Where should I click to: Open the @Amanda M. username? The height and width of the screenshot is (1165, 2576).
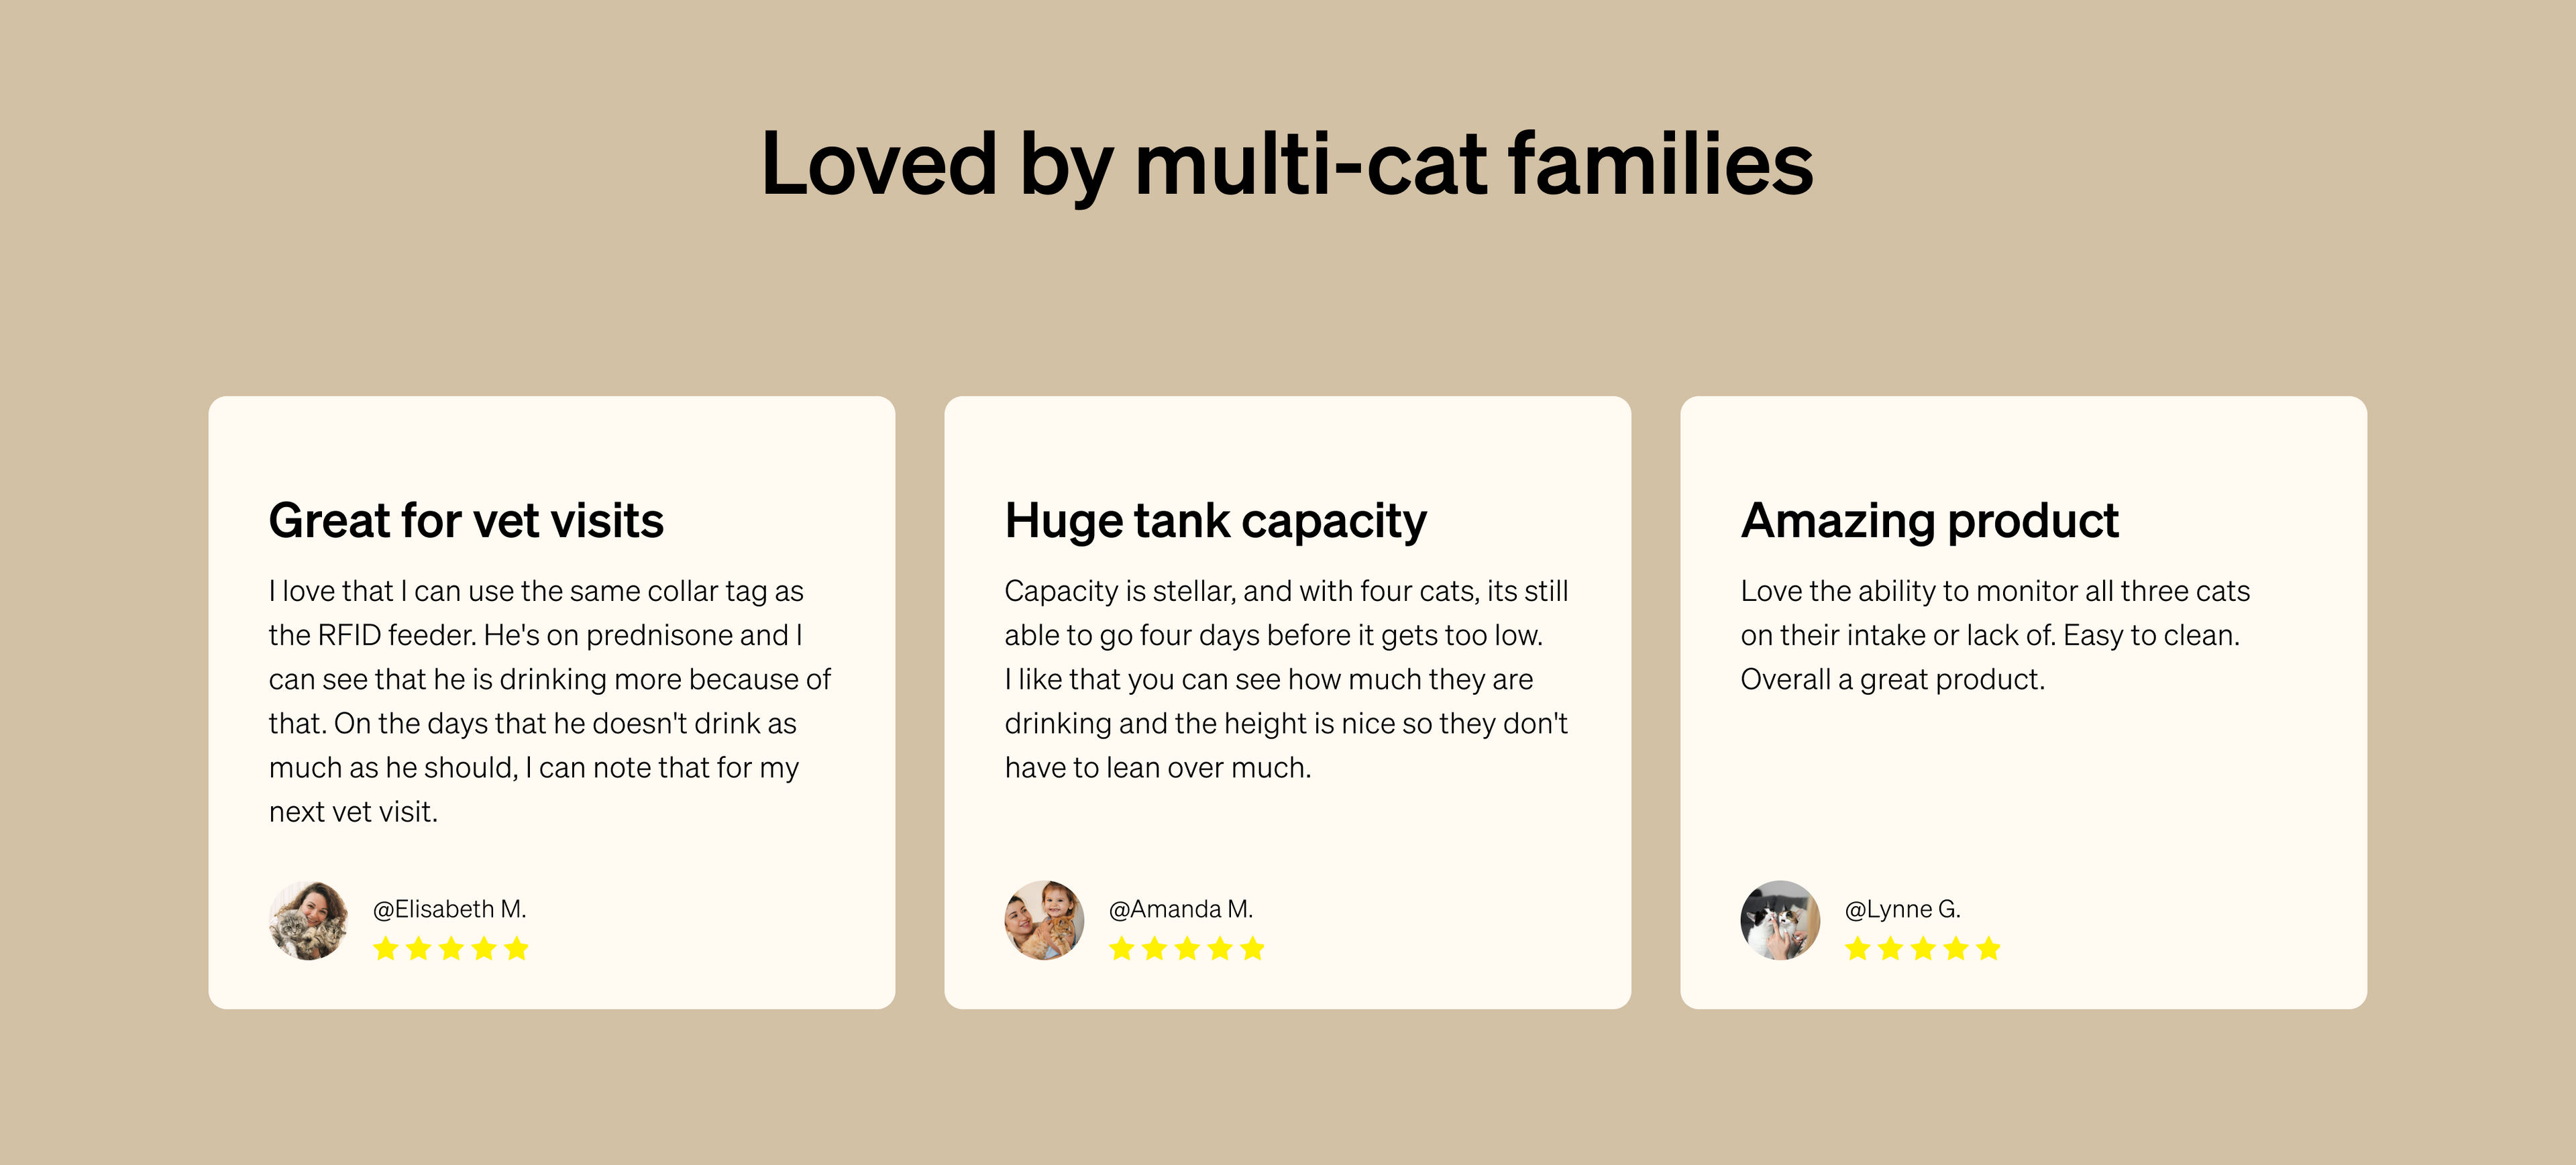coord(1180,909)
